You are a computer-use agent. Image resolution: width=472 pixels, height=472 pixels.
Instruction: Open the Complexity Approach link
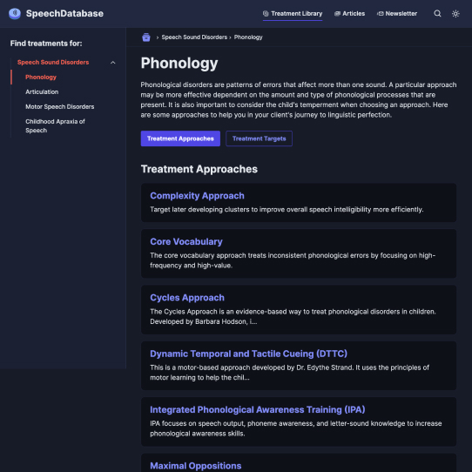[197, 196]
